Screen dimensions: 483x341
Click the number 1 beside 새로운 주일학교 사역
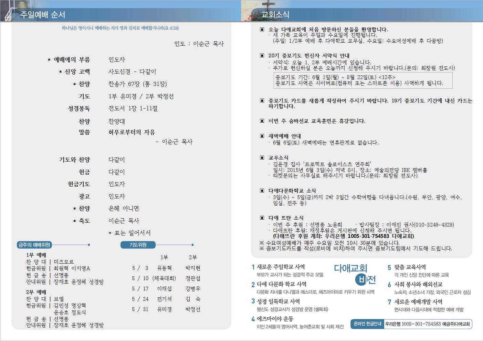click(253, 267)
